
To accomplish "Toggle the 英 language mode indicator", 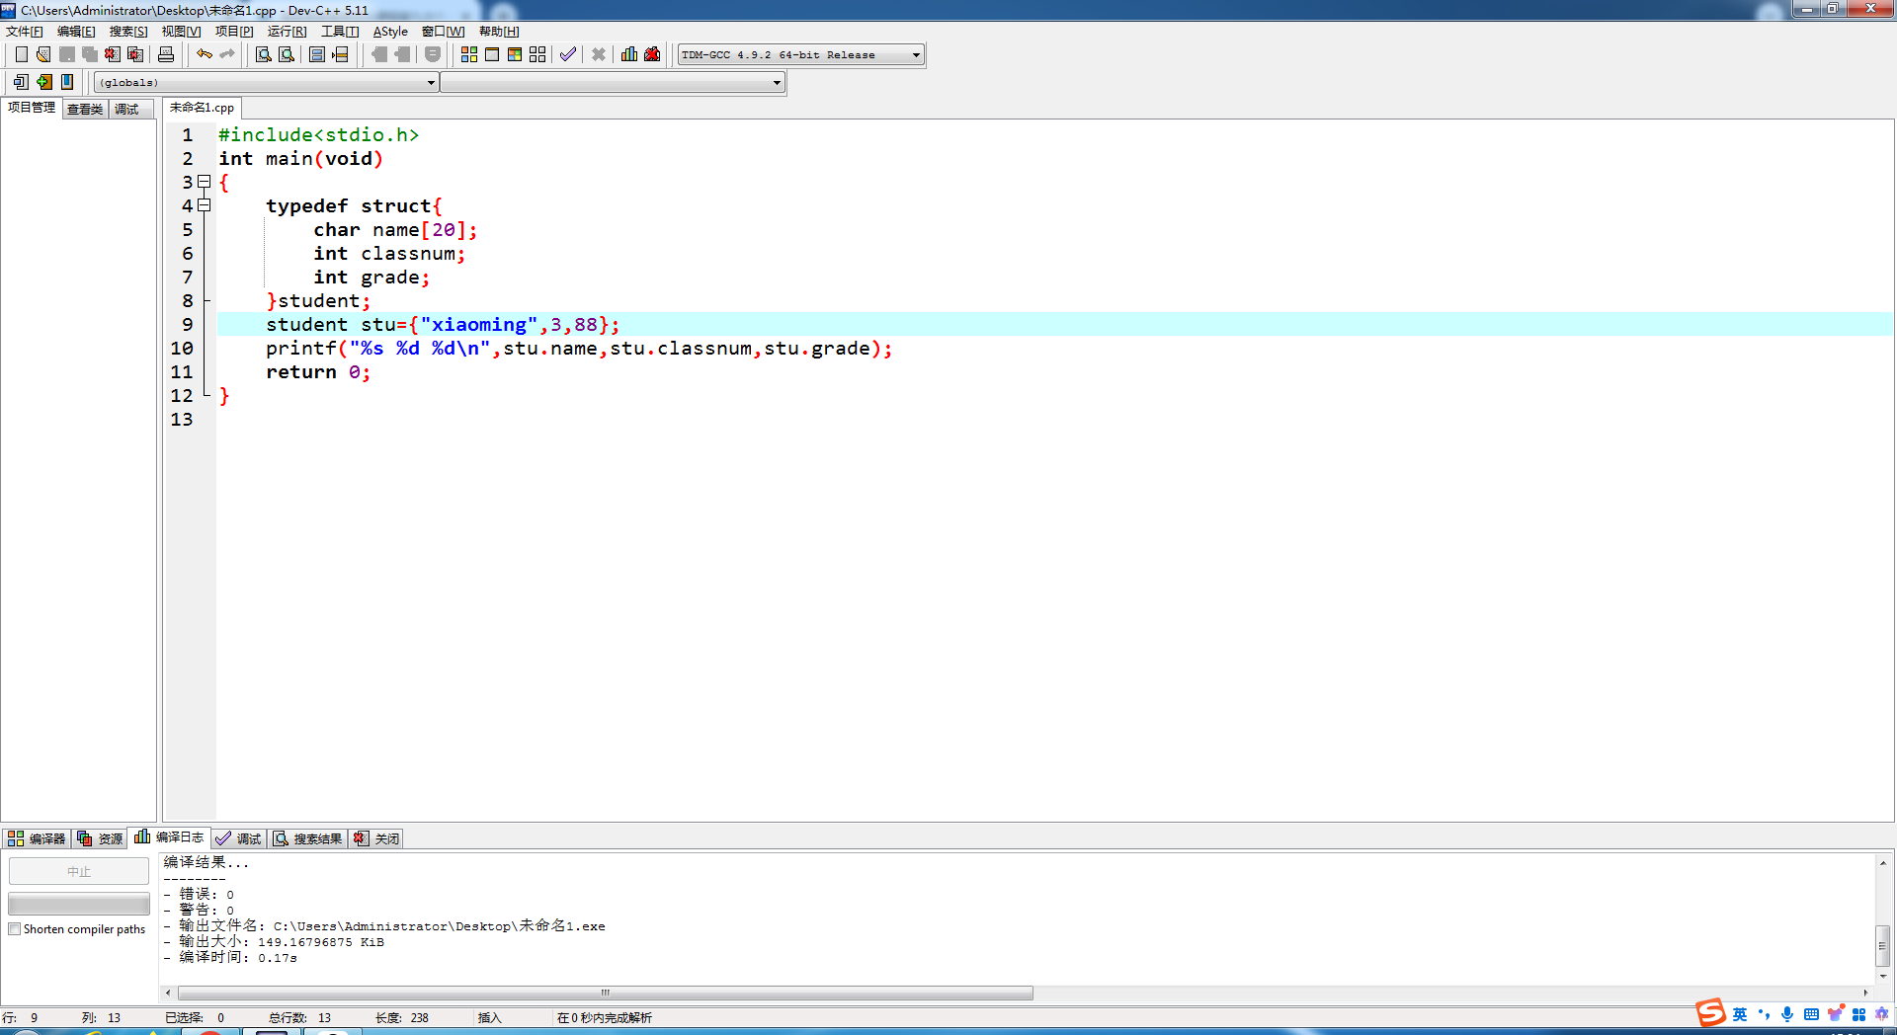I will coord(1740,1014).
